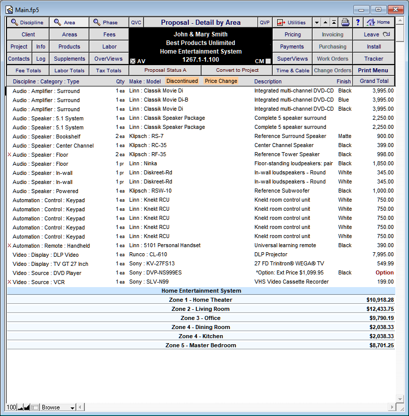The image size is (409, 416).
Task: Click the Proposal Status A button
Action: (x=165, y=70)
